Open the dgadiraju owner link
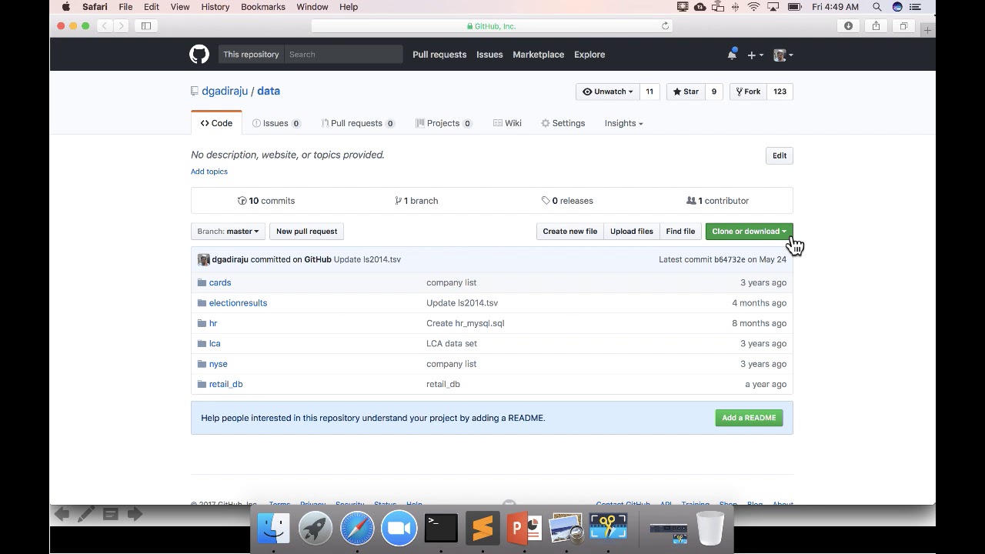Screen dimensions: 985x554 click(x=225, y=91)
